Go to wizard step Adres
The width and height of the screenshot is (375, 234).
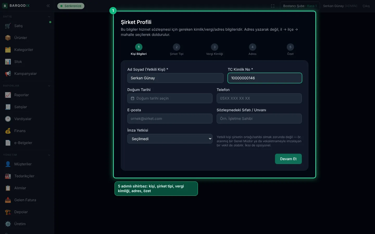pos(252,49)
